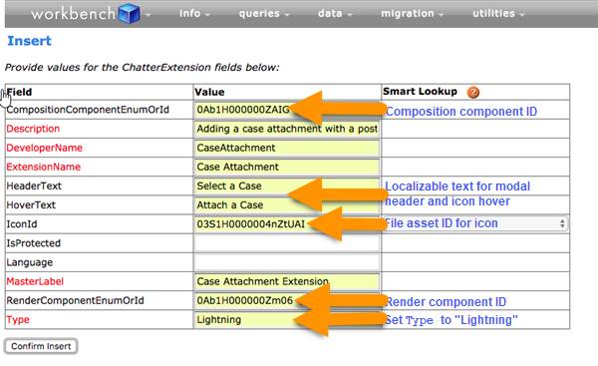Open the migration menu
The height and width of the screenshot is (366, 598).
pos(412,13)
